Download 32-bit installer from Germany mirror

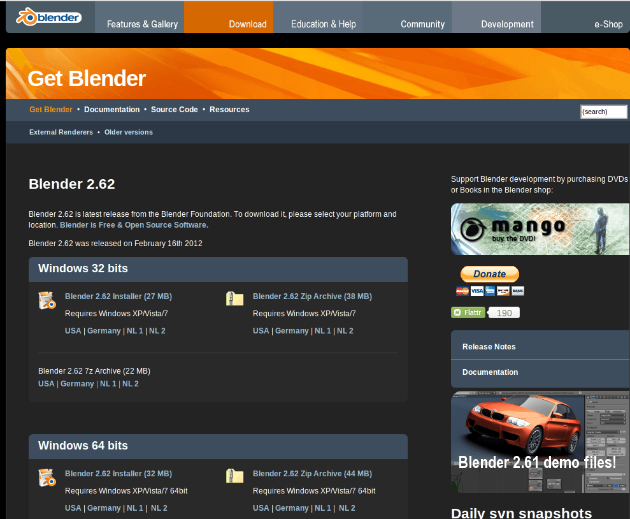[x=104, y=331]
